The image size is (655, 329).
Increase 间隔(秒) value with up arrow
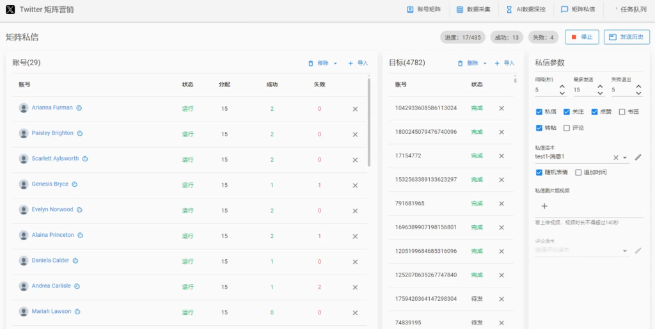pyautogui.click(x=562, y=86)
